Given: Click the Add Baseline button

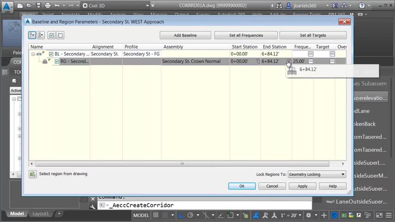Looking at the screenshot, I should (x=185, y=35).
